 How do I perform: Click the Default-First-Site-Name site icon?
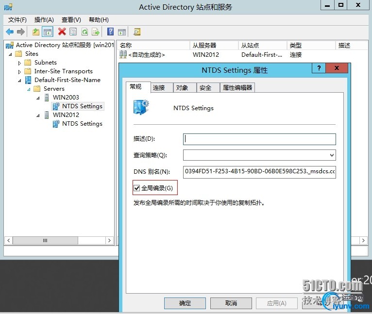coord(28,80)
